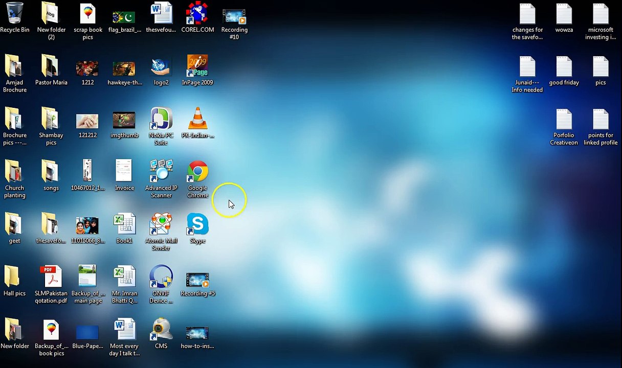622x368 pixels.
Task: Select Porfolio Creativeon text file
Action: [x=564, y=119]
